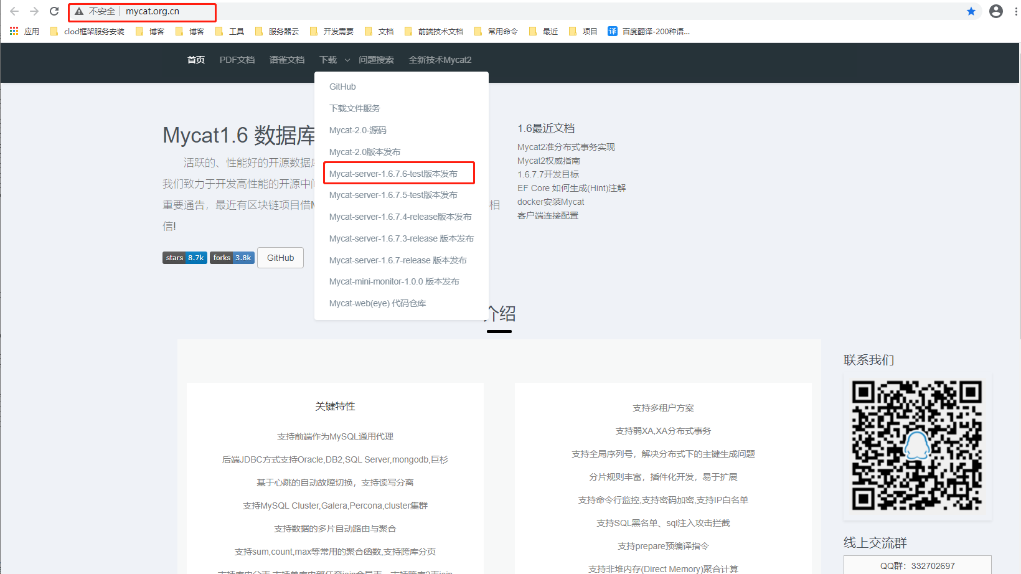Screen dimensions: 1021x574
Task: Expand the 下载 dropdown in navbar
Action: click(x=334, y=60)
